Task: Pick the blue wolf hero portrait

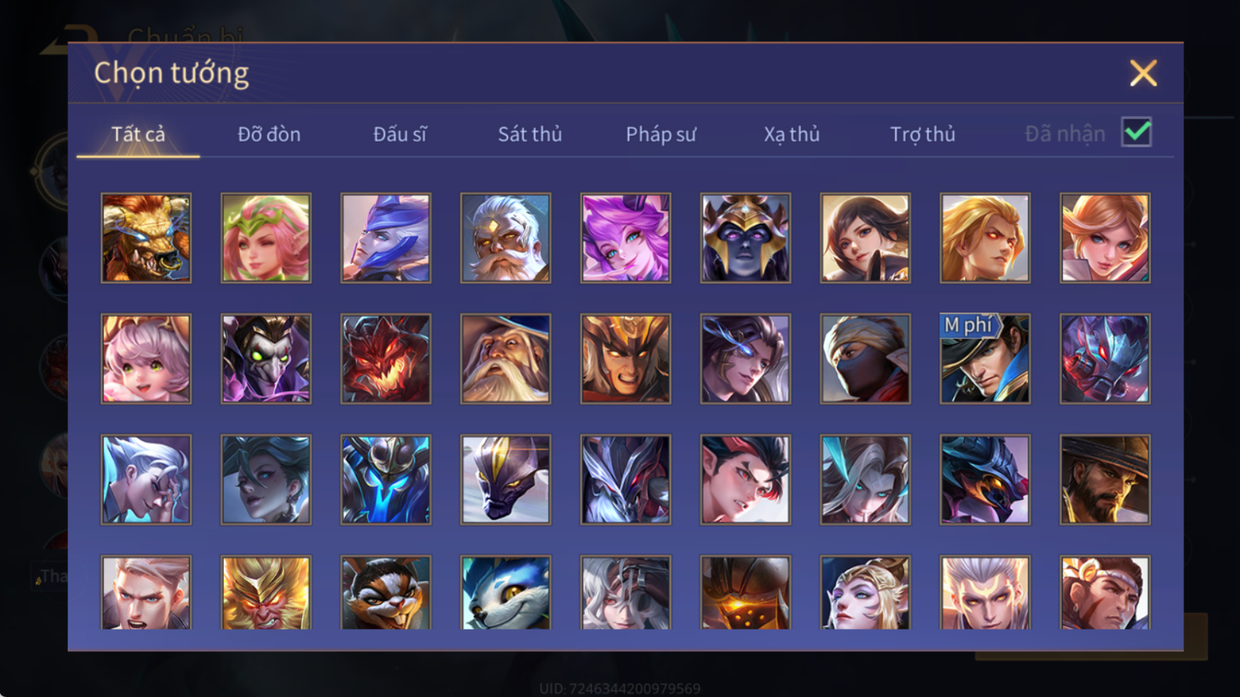Action: 505,592
